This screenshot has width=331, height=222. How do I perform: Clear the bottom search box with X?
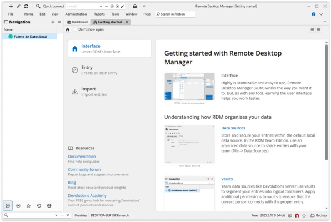tap(68, 215)
